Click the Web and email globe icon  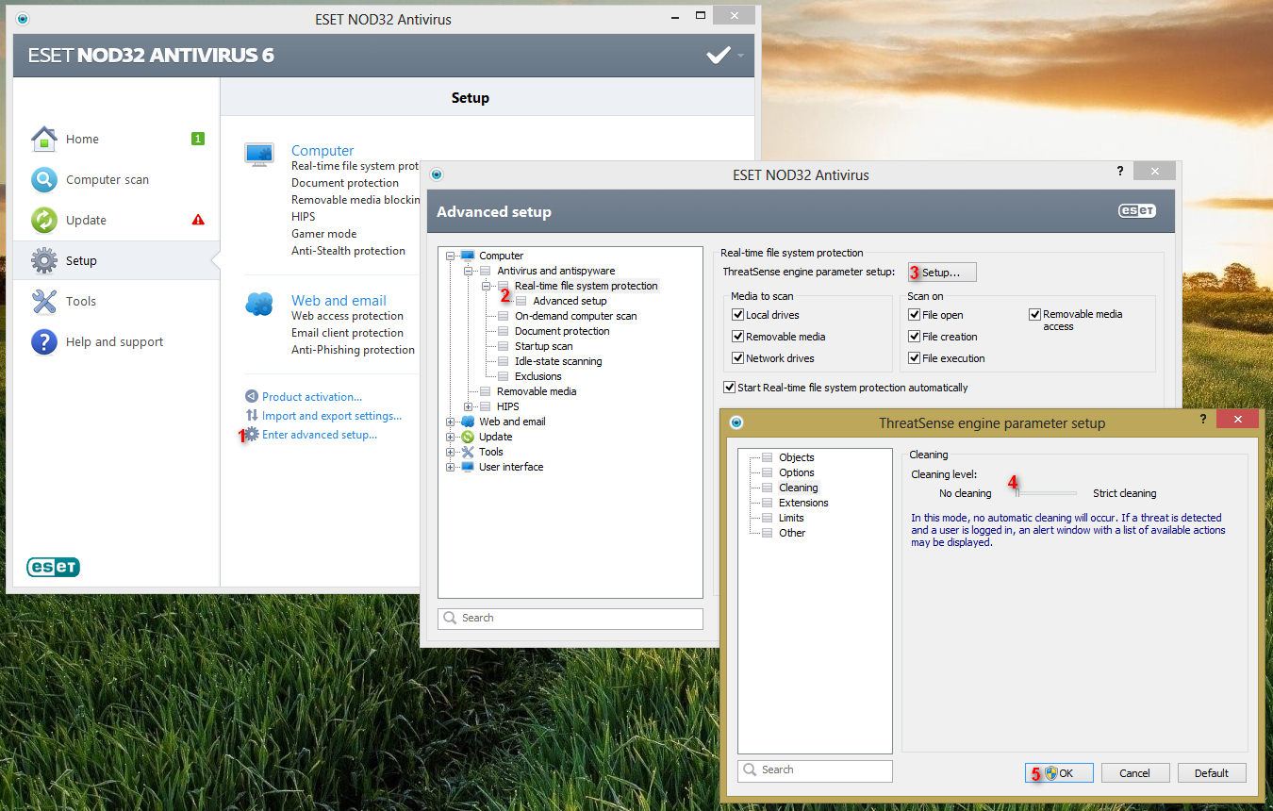point(259,304)
